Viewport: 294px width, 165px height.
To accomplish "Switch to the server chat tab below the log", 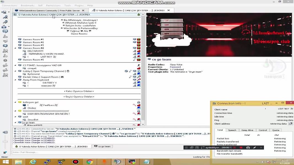I will click(x=52, y=147).
